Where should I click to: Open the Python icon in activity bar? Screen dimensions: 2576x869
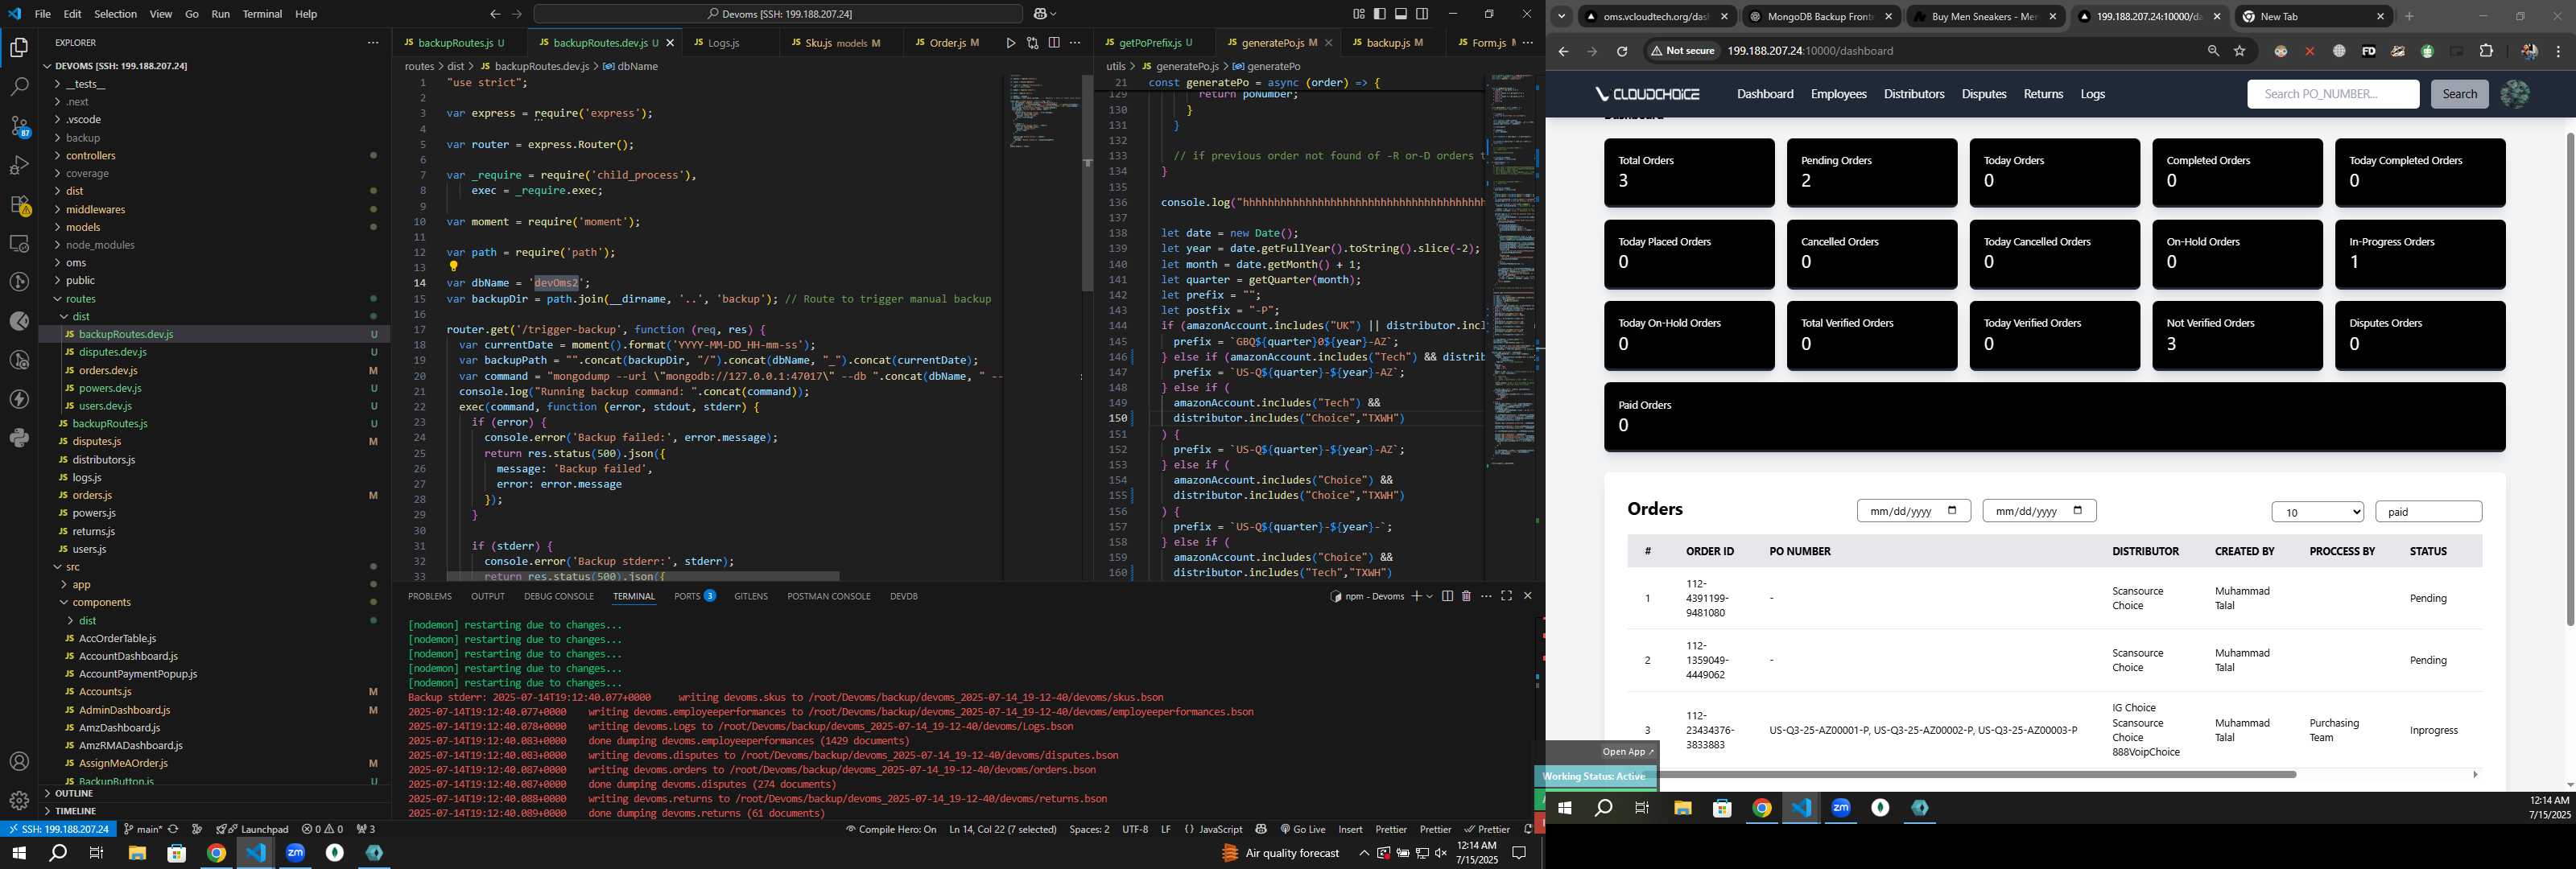coord(19,438)
